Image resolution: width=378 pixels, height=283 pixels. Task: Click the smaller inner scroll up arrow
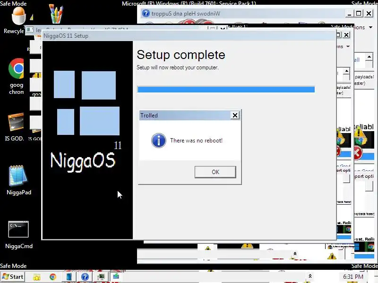tap(346, 71)
